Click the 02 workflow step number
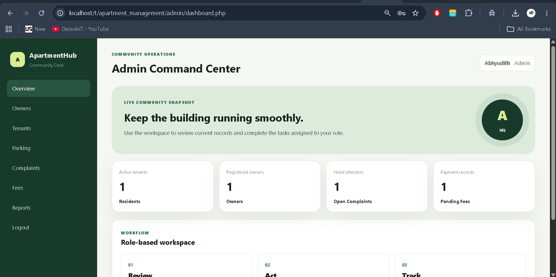This screenshot has width=556, height=277. 267,265
